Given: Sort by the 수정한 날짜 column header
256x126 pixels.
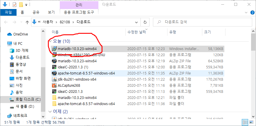Looking at the screenshot, I should pos(136,32).
